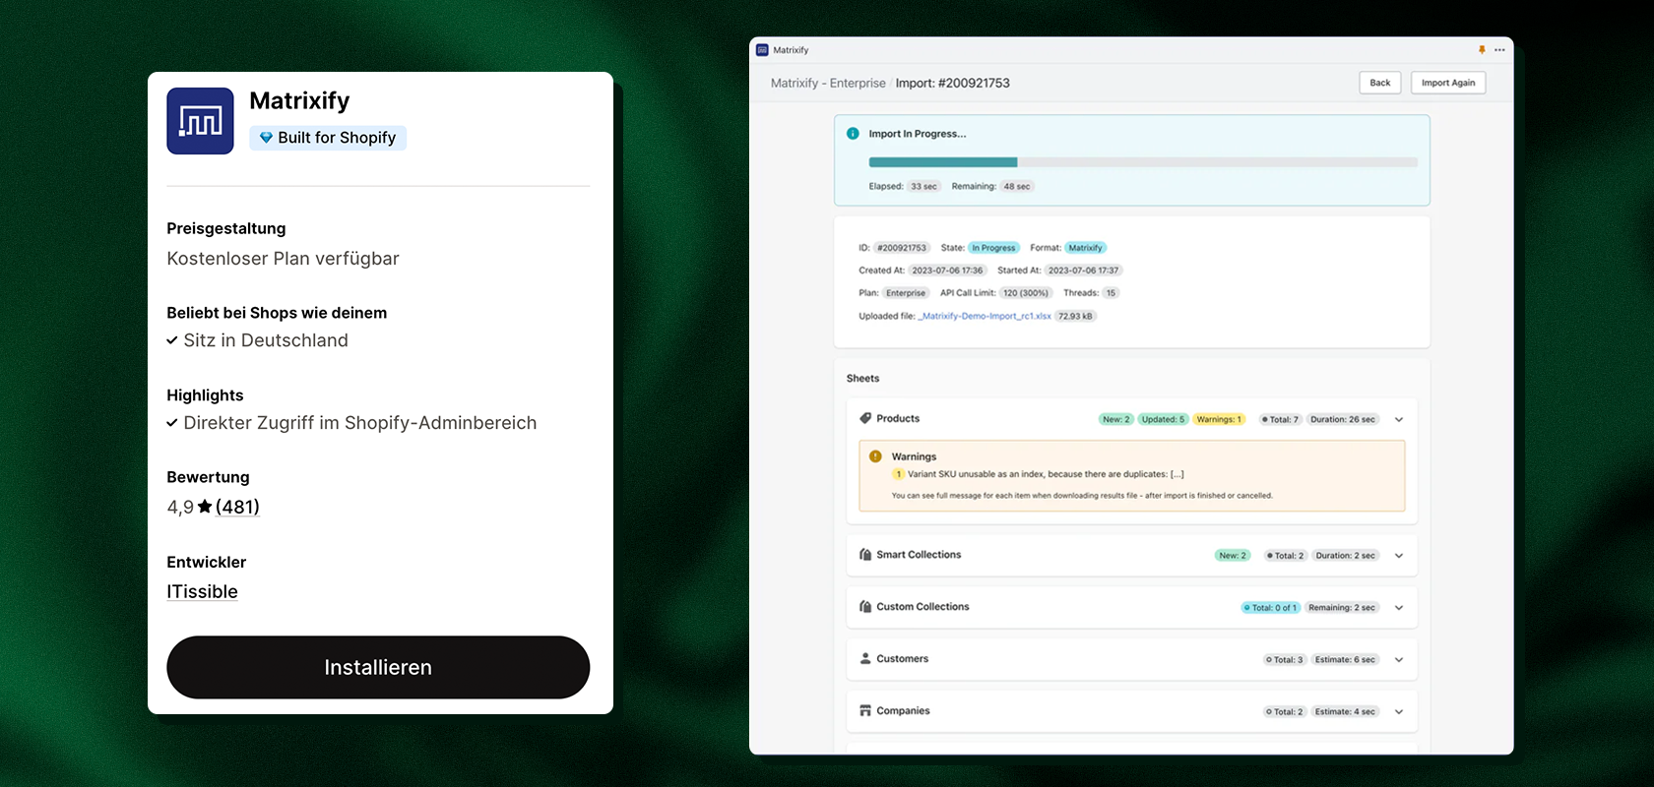Expand the Customers sheet chevron
1654x787 pixels.
[x=1399, y=660]
